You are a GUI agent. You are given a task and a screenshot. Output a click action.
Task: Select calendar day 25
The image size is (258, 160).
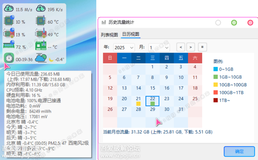(195, 101)
